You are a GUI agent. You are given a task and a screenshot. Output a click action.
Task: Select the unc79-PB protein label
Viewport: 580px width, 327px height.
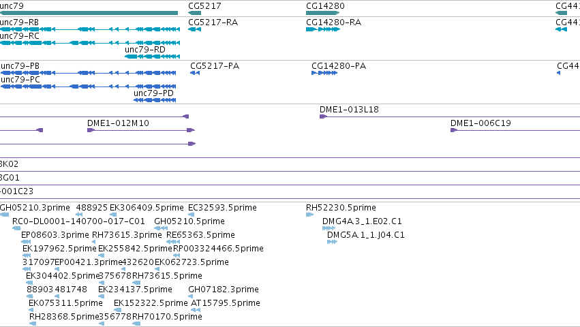pos(20,66)
